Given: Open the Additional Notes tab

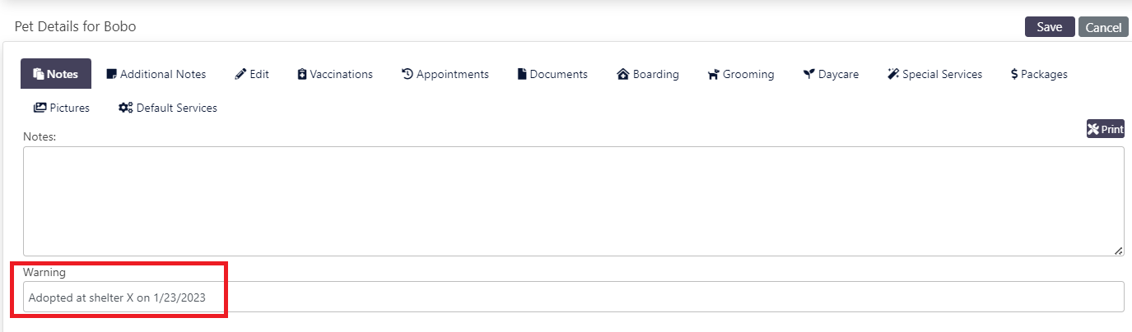Looking at the screenshot, I should (x=156, y=74).
